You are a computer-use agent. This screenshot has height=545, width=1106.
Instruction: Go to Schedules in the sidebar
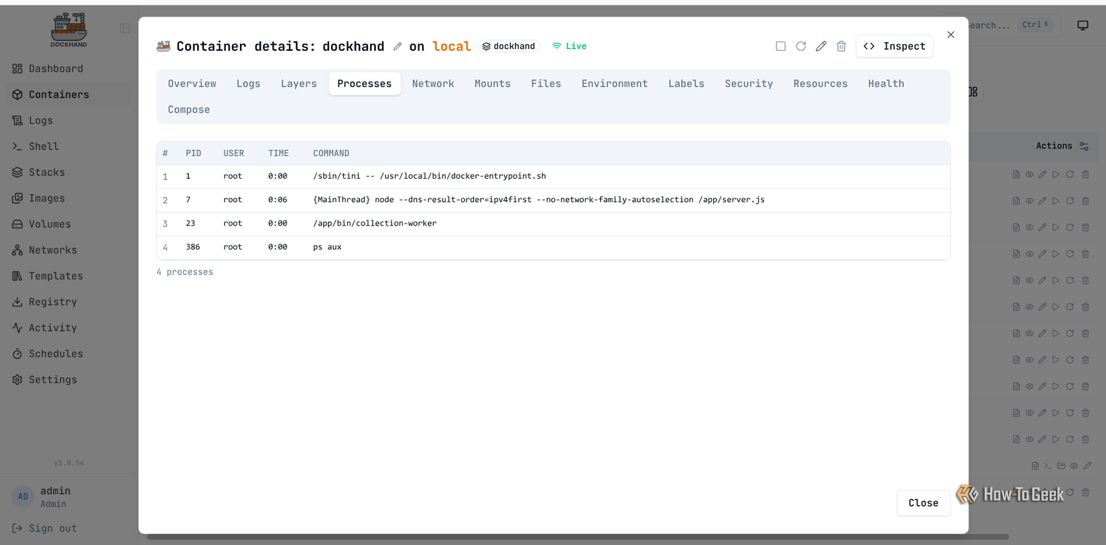click(68, 354)
